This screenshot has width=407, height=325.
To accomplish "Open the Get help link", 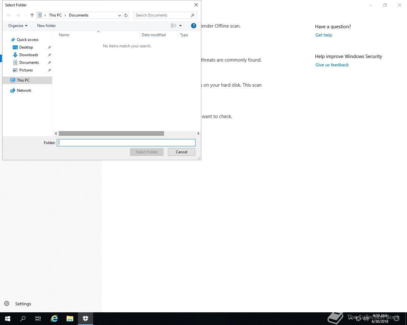I will coord(323,35).
